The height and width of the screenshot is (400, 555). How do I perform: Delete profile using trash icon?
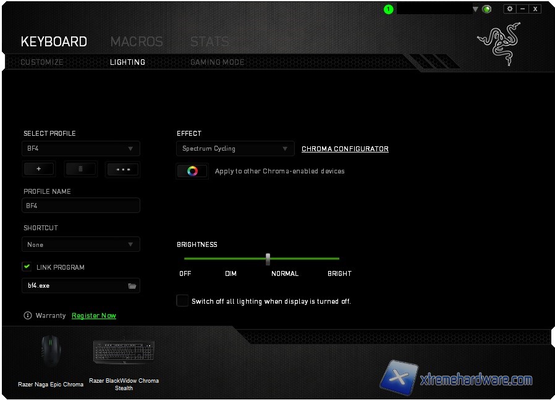click(x=81, y=169)
